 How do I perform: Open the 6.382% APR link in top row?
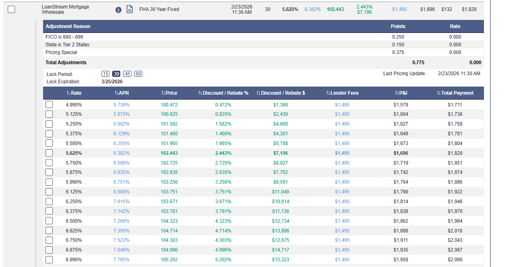click(312, 9)
